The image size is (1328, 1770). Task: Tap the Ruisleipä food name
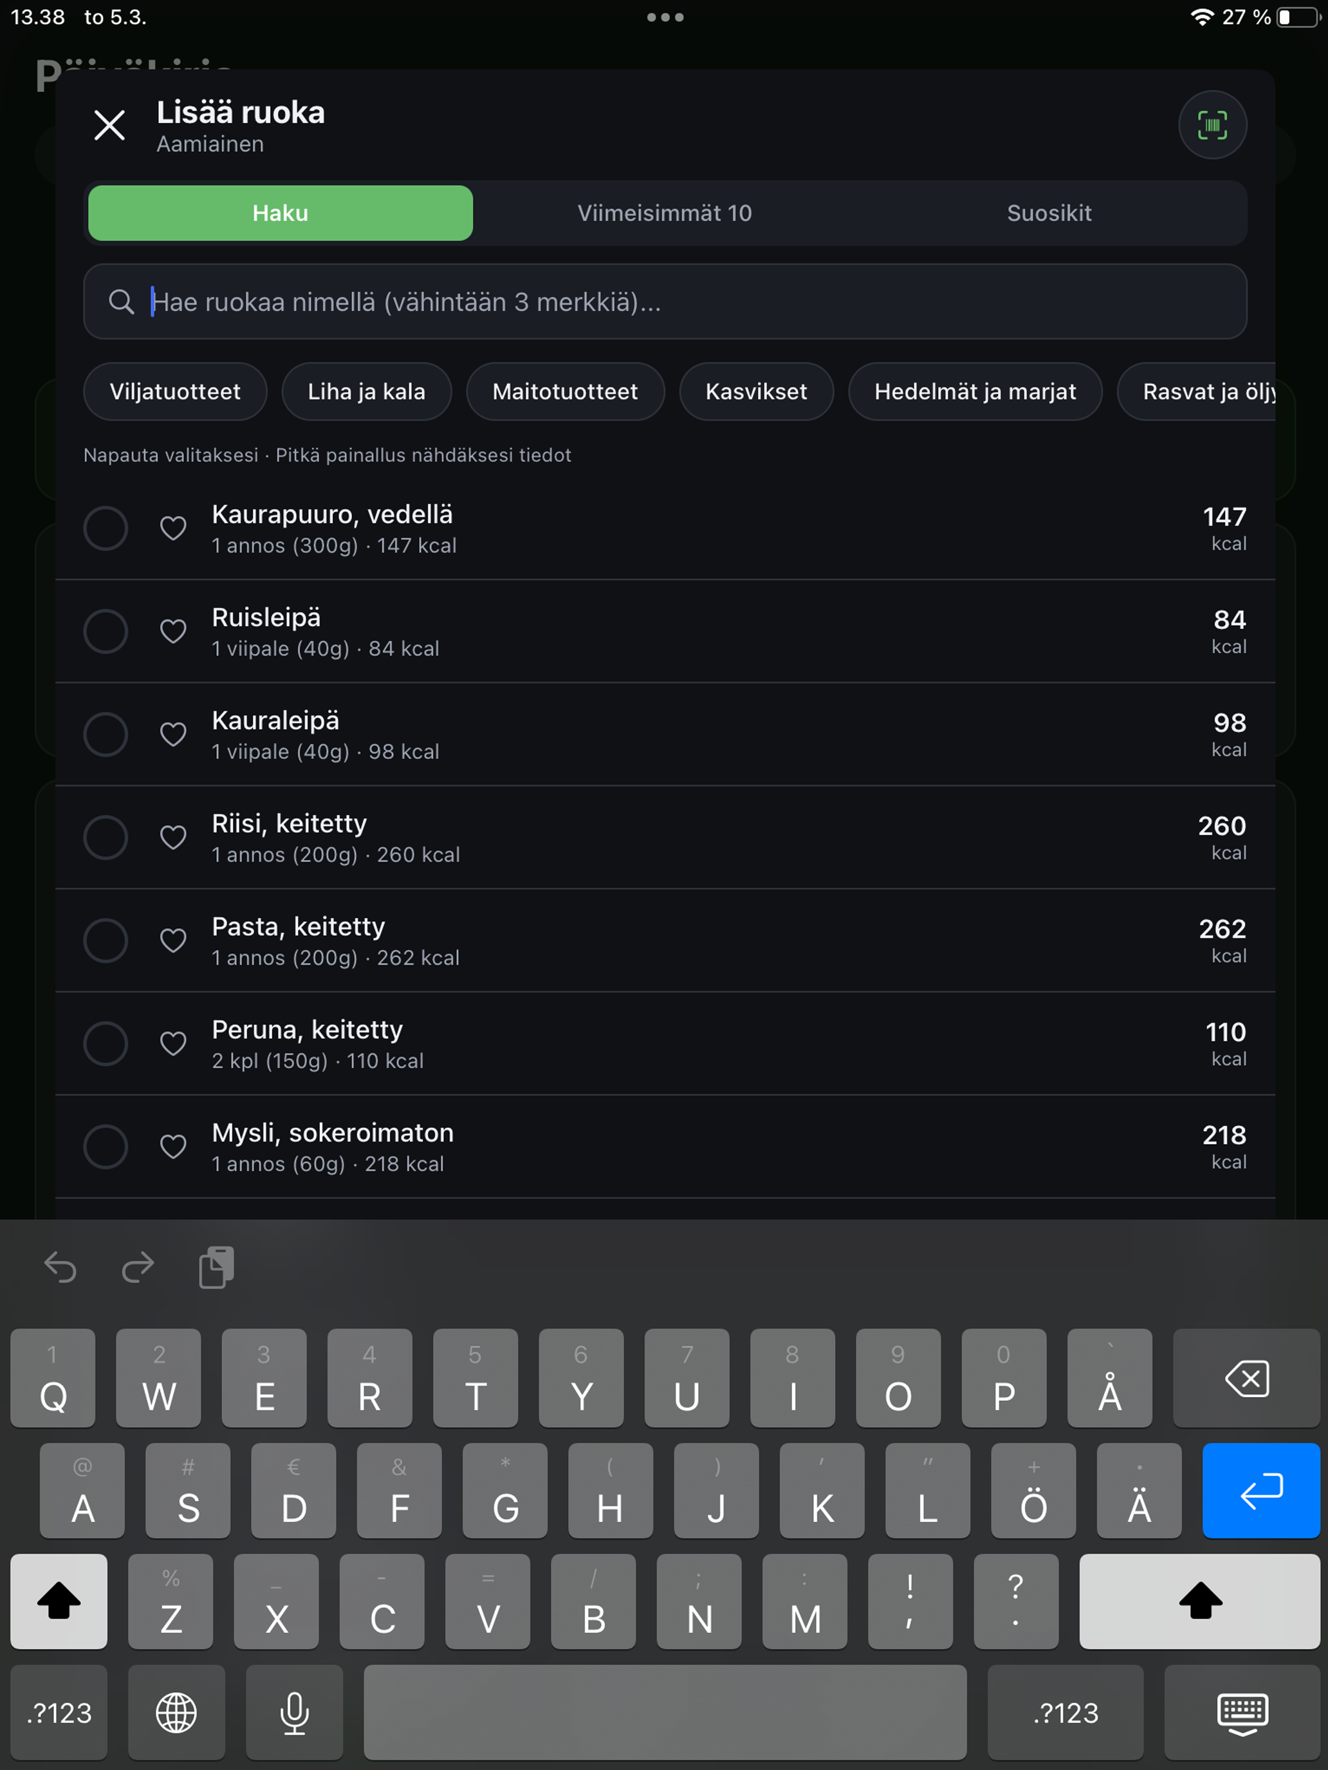click(x=266, y=617)
